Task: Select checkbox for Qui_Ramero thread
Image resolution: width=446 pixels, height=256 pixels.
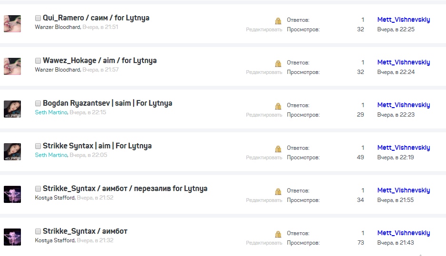Action: pos(38,18)
